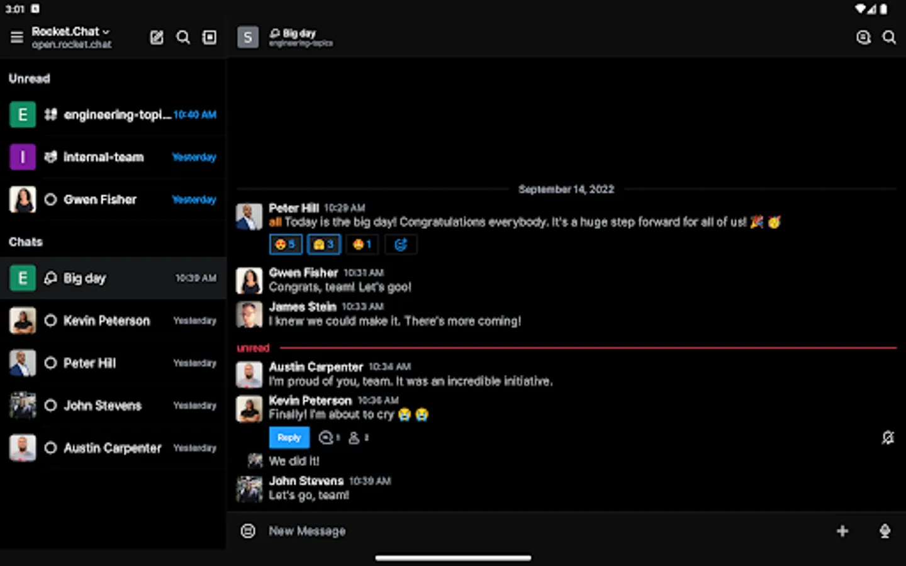Open the engineering-topics channel
The image size is (906, 566).
click(x=113, y=114)
